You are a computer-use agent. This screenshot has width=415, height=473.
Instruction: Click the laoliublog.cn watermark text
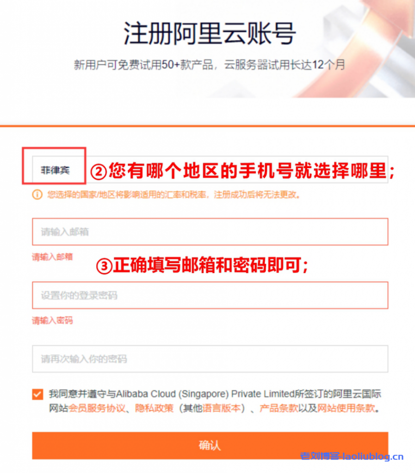tap(352, 456)
